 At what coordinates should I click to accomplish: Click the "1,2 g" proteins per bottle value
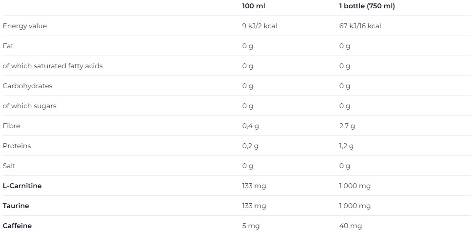(346, 146)
